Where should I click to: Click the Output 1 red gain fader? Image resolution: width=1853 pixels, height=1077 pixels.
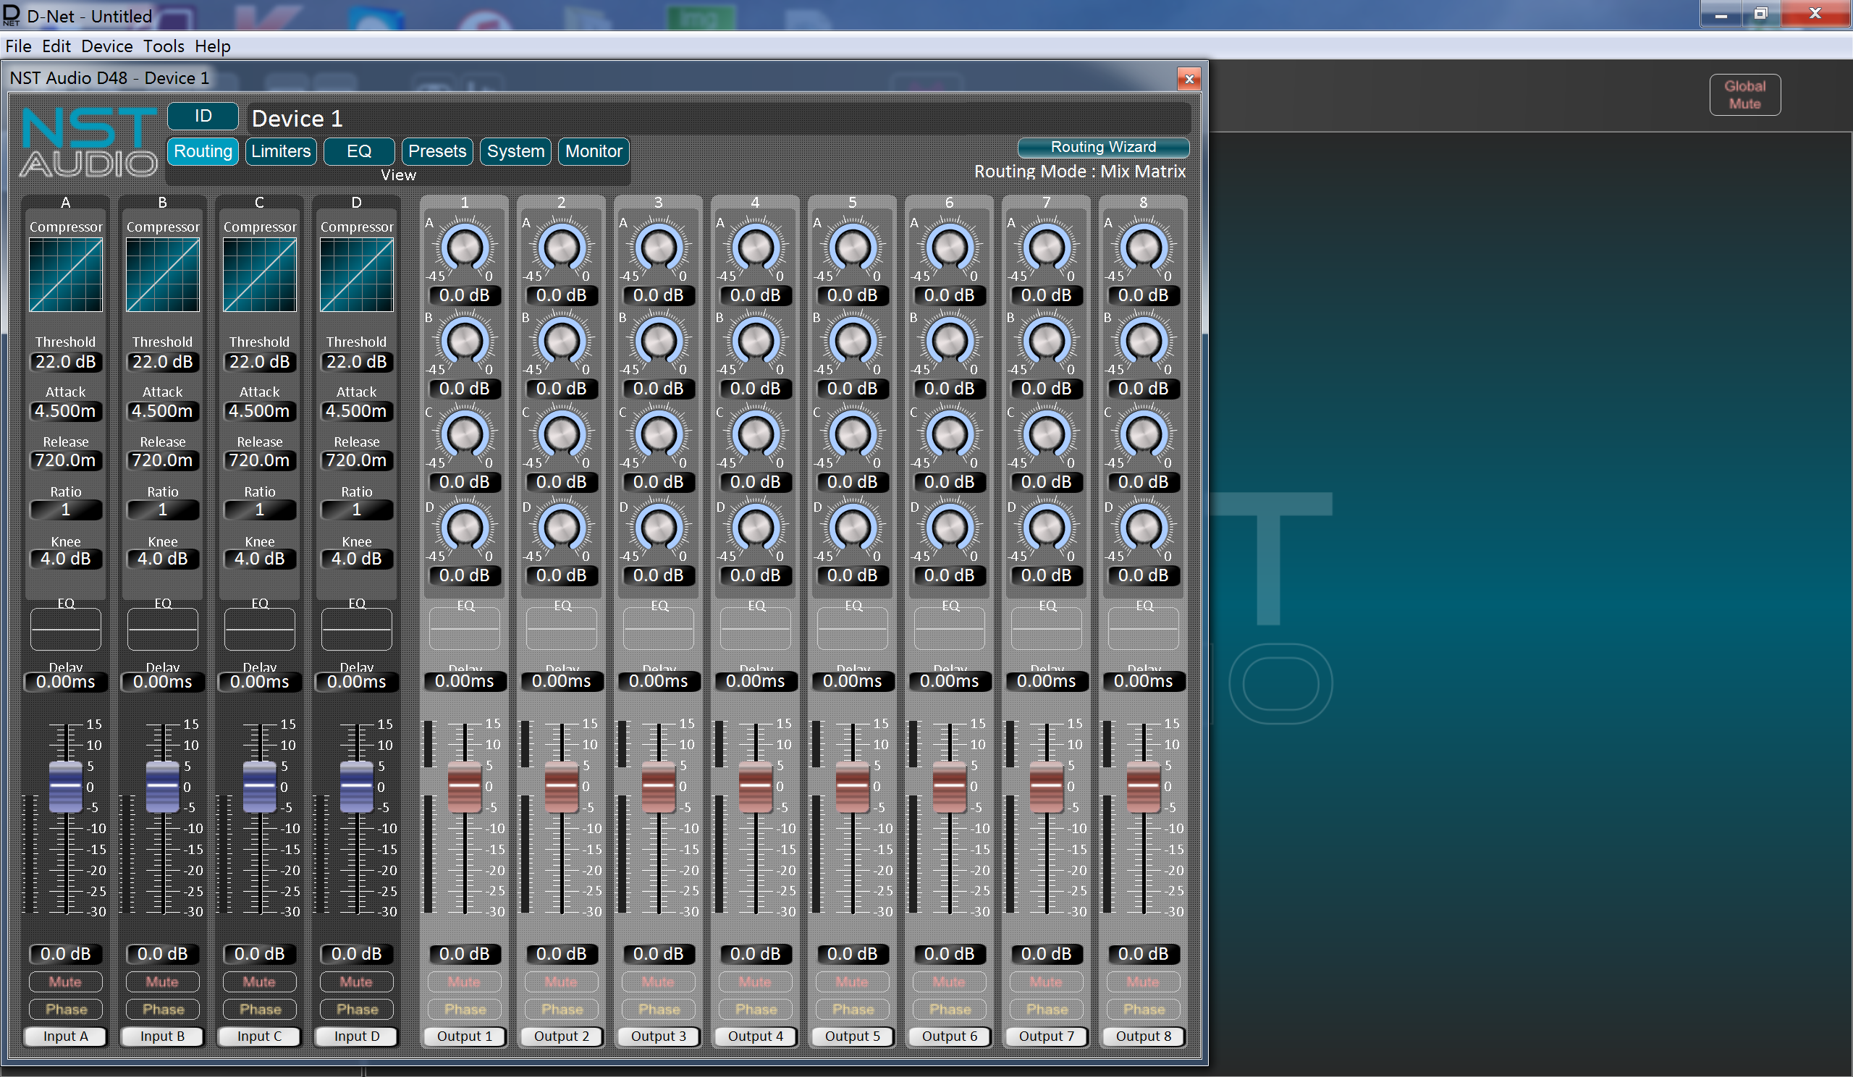(464, 787)
